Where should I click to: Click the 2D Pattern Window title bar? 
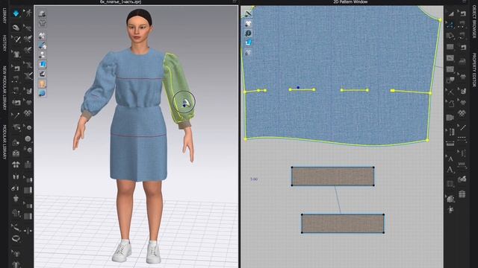(x=350, y=1)
